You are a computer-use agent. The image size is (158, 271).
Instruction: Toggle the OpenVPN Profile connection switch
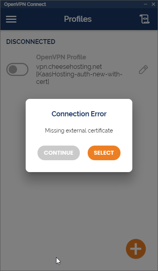(17, 70)
